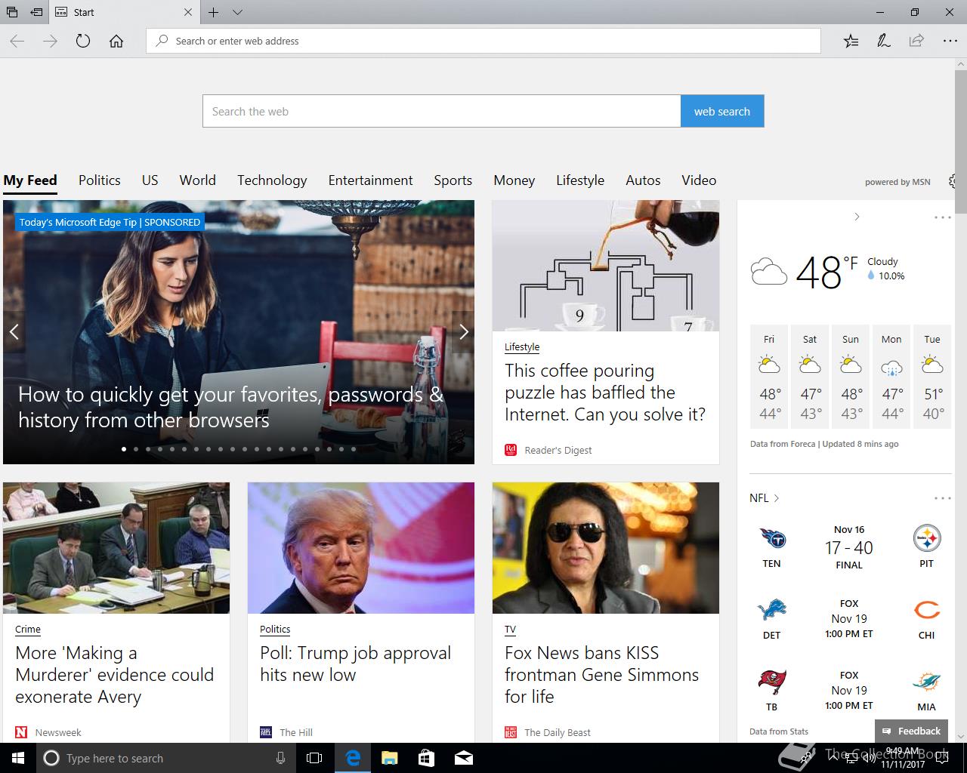Viewport: 967px width, 773px height.
Task: Open the coffee pouring puzzle article
Action: point(604,393)
